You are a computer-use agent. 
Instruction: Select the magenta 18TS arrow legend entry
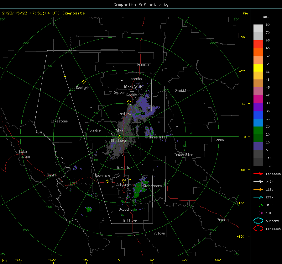pos(258,213)
